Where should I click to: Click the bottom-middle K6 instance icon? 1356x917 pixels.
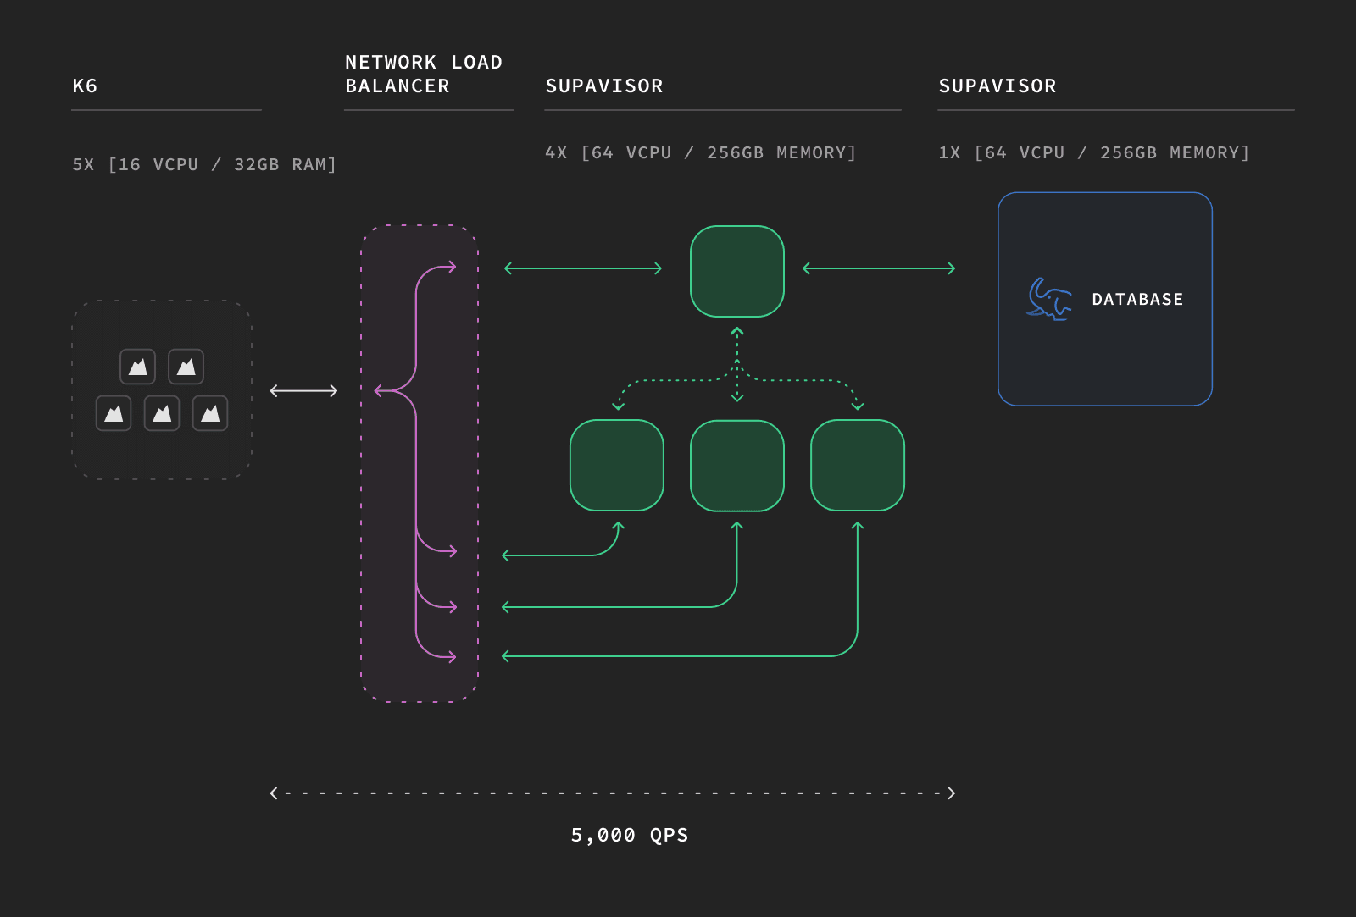(162, 413)
